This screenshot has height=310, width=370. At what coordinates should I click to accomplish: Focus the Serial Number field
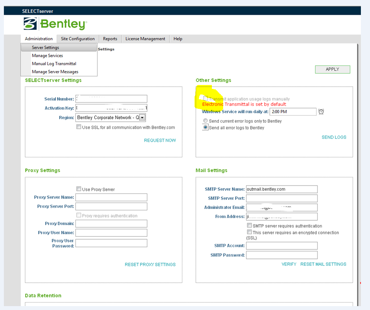[111, 99]
